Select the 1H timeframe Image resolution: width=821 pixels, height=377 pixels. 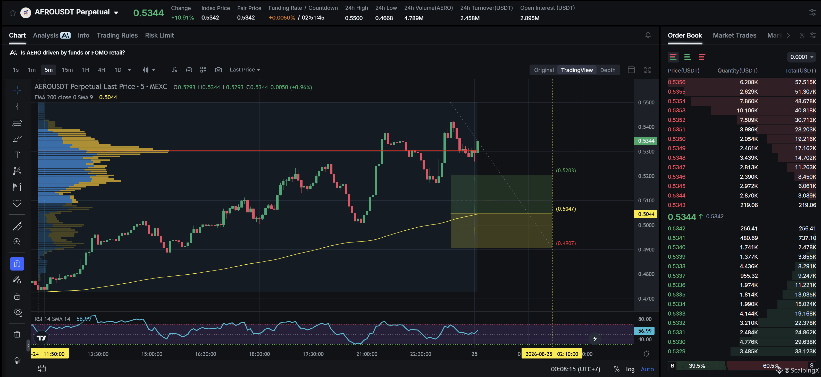85,70
